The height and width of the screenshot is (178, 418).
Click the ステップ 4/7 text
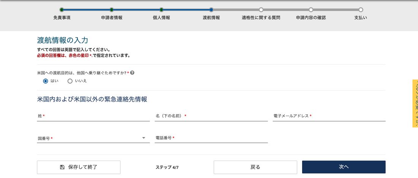click(167, 167)
